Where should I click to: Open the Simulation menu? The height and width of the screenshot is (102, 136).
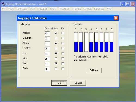click(42, 9)
